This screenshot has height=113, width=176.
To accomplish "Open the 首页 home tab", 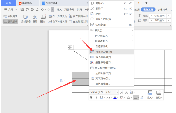I will coord(9,3).
